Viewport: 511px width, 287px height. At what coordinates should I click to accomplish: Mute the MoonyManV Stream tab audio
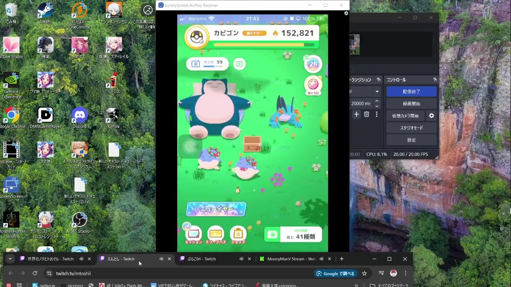point(321,259)
